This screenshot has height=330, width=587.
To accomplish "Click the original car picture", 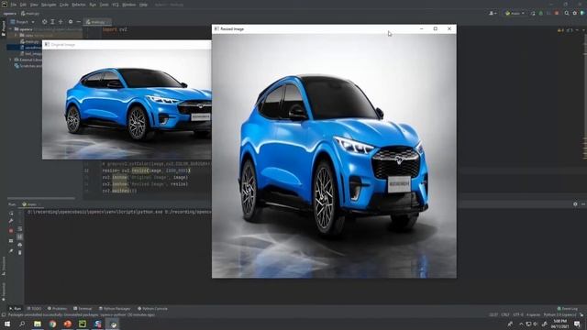I will [127, 104].
